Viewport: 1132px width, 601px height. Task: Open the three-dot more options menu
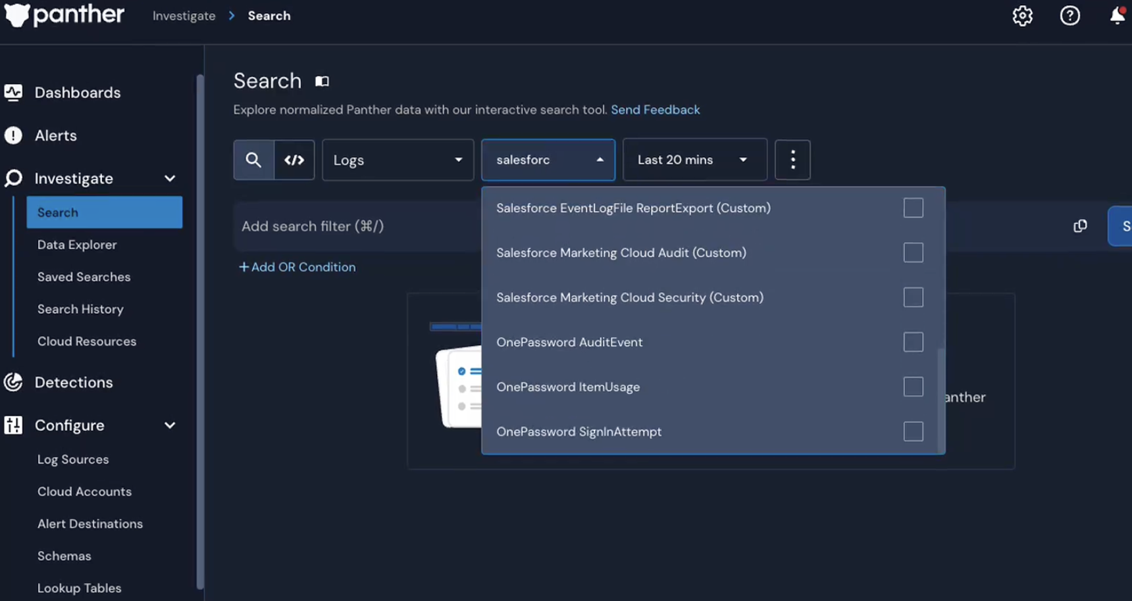792,160
